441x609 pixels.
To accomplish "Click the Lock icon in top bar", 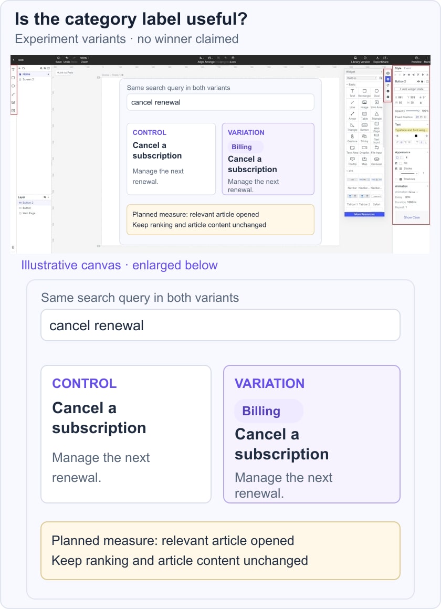I will (x=233, y=58).
